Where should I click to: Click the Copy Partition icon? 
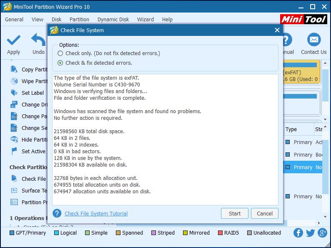point(14,69)
